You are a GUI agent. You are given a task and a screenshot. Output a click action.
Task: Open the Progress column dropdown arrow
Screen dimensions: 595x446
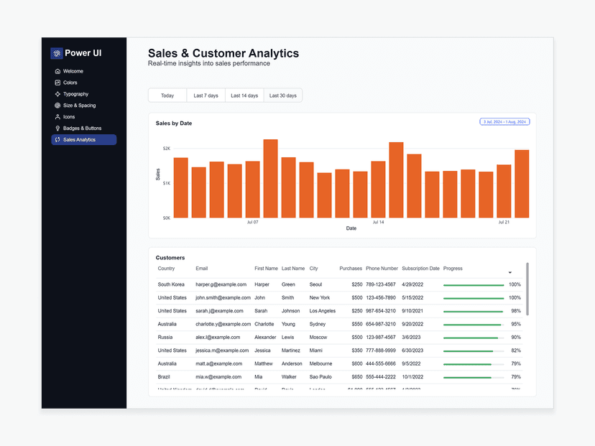coord(510,272)
